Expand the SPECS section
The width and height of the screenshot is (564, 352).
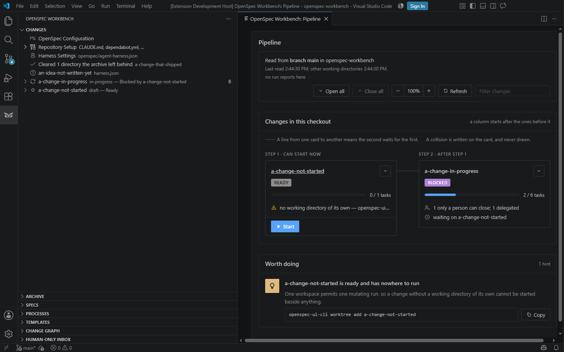tap(128, 305)
